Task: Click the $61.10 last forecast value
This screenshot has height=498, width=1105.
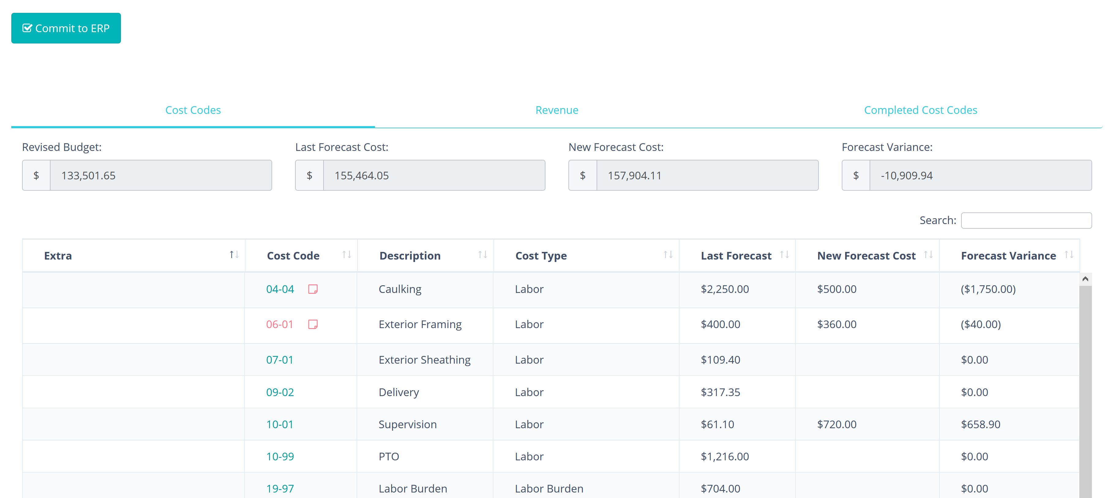Action: pyautogui.click(x=717, y=424)
